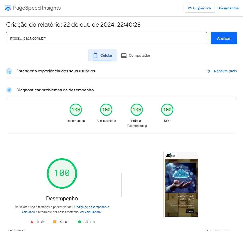Open the índice de desempenho link
Screen dimensions: 243x231
click(92, 207)
